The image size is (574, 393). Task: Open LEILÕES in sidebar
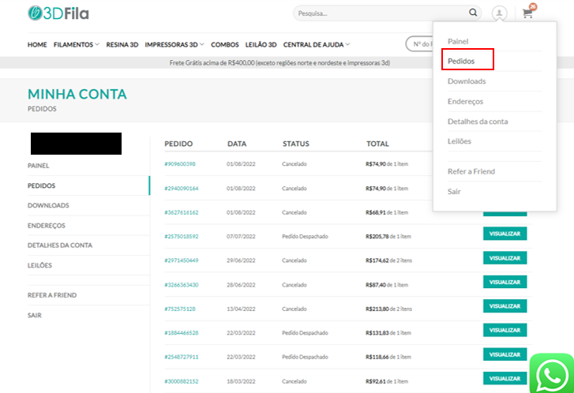39,265
